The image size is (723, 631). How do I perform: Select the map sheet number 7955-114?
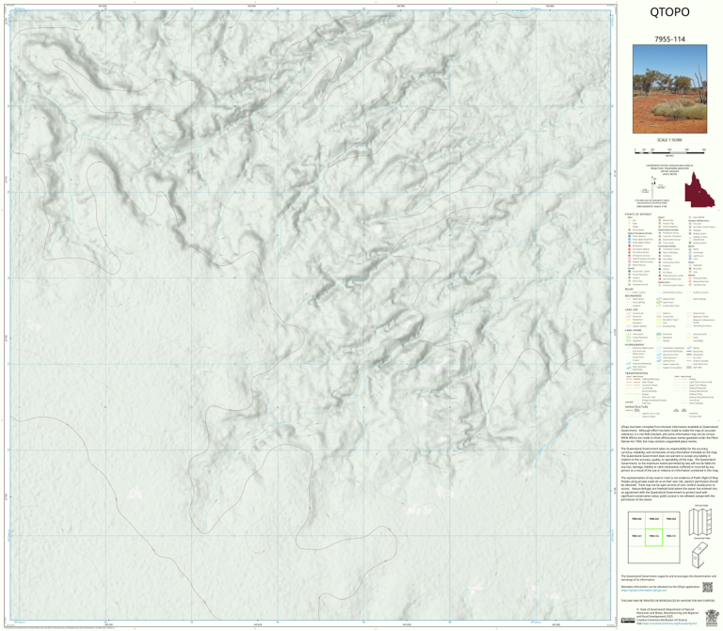click(669, 39)
